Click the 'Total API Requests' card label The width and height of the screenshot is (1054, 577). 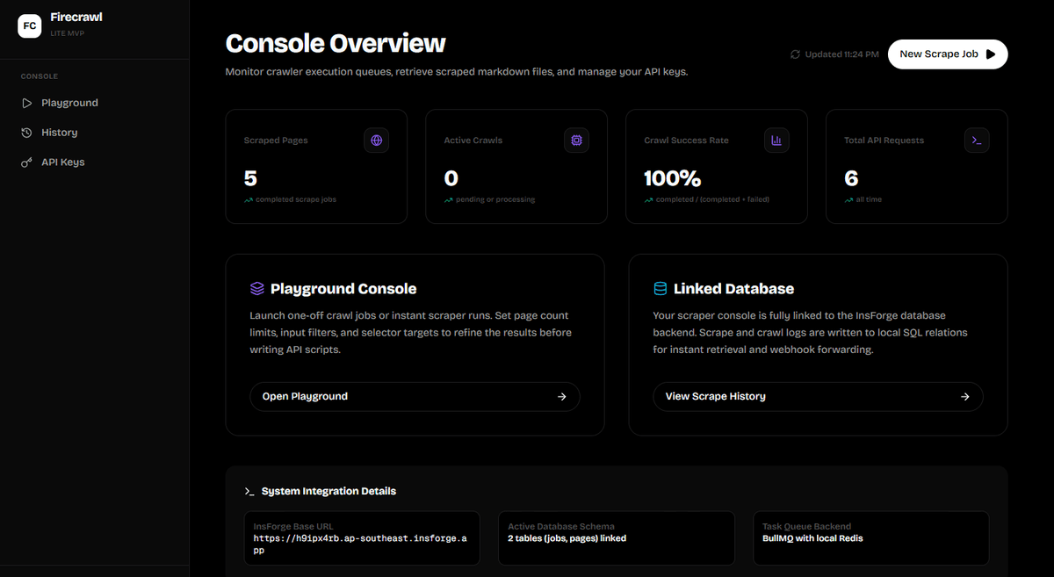click(884, 141)
